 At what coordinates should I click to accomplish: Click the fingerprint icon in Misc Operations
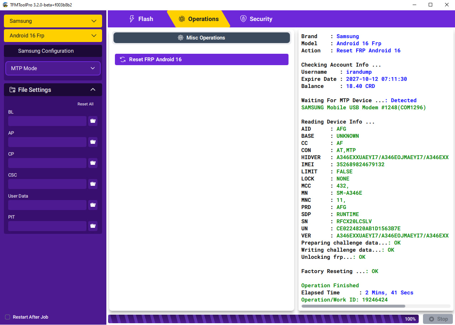pyautogui.click(x=181, y=38)
